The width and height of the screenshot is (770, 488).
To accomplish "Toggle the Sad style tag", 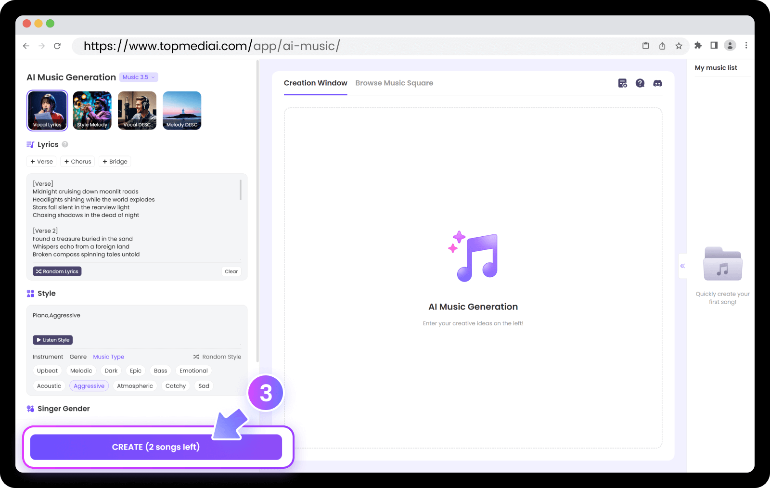I will (x=204, y=386).
